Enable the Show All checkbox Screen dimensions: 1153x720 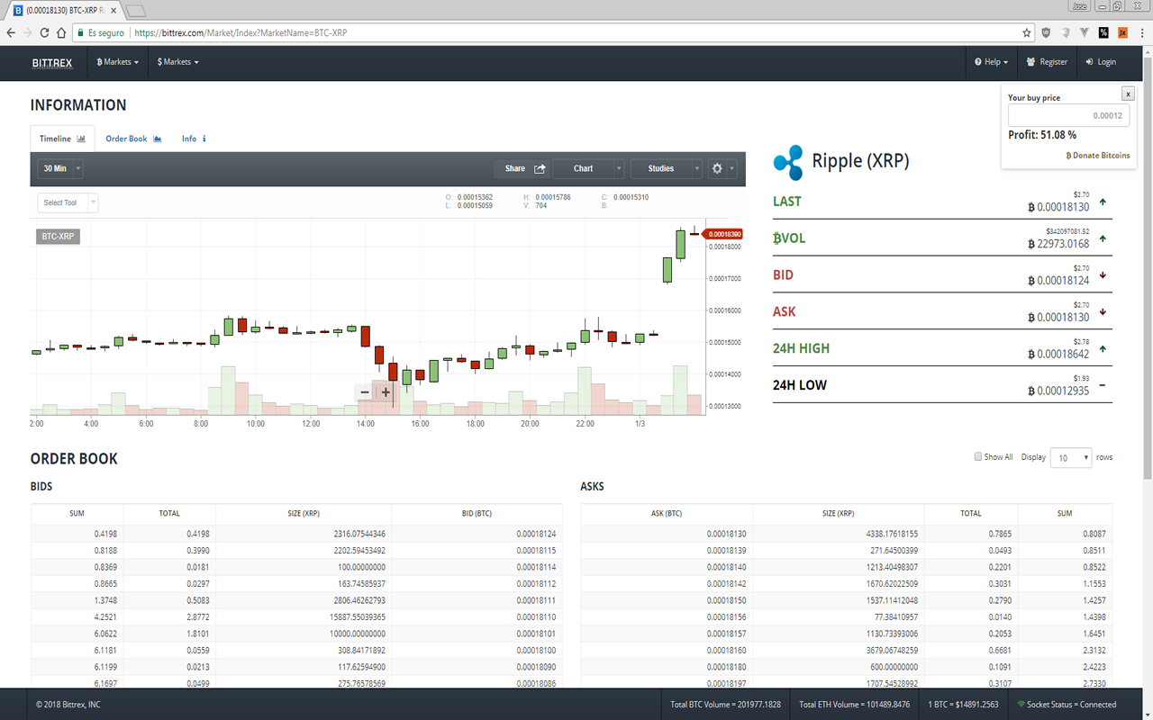[x=978, y=456]
